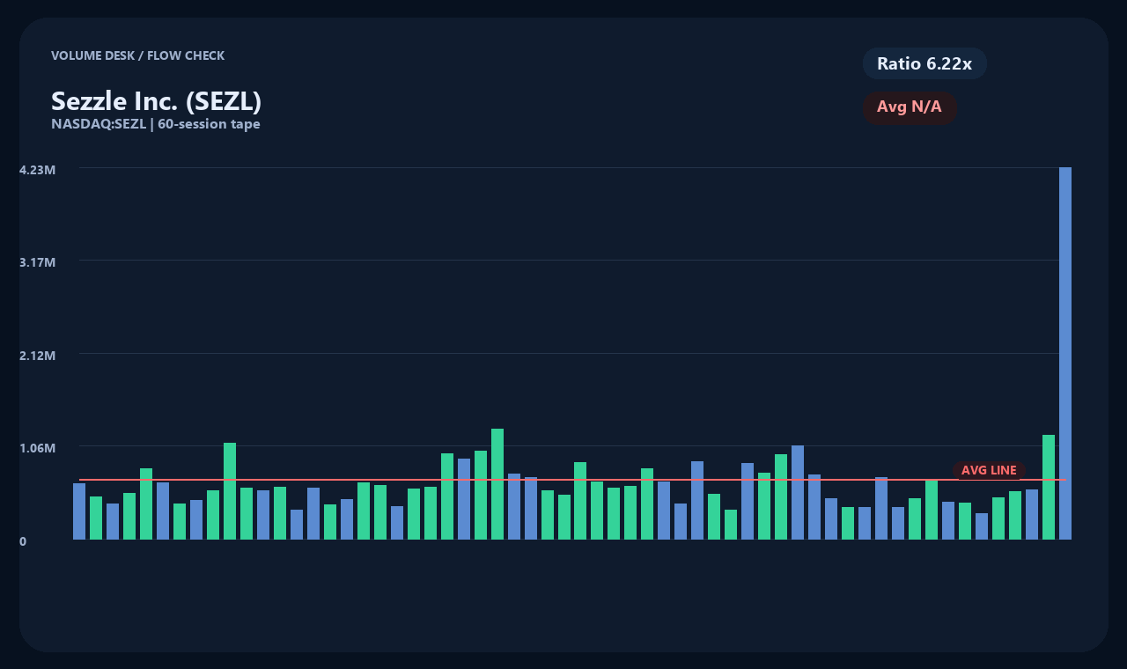Click the 4.23M y-axis label

pyautogui.click(x=37, y=169)
